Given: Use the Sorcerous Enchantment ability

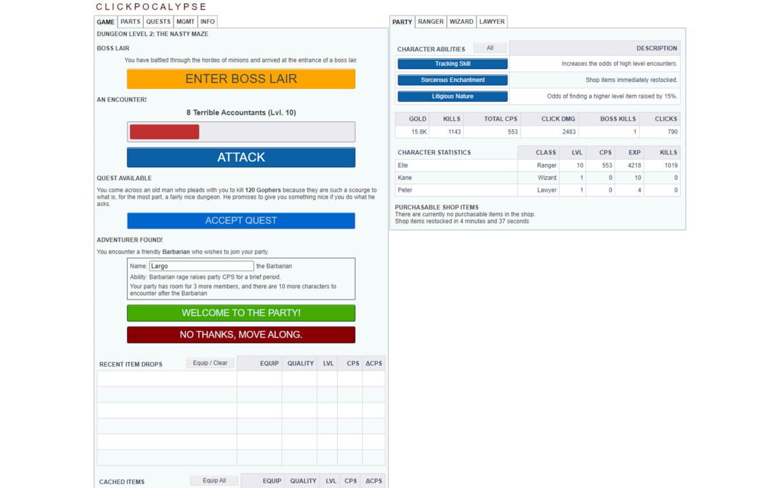Looking at the screenshot, I should pyautogui.click(x=451, y=79).
